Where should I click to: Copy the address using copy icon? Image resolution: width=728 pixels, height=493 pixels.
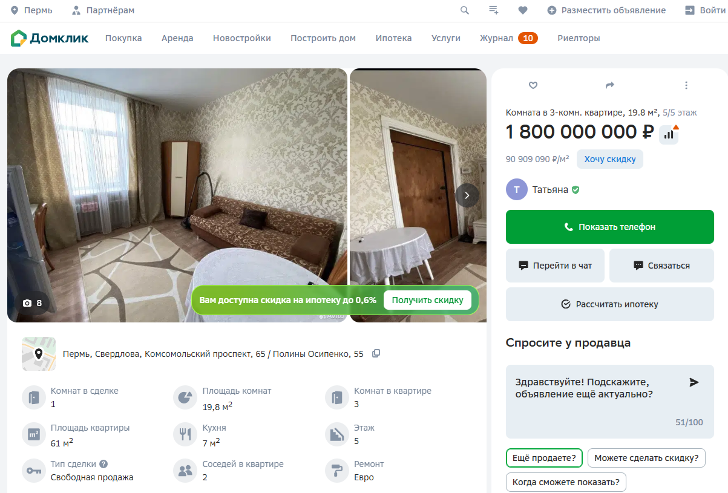coord(376,353)
